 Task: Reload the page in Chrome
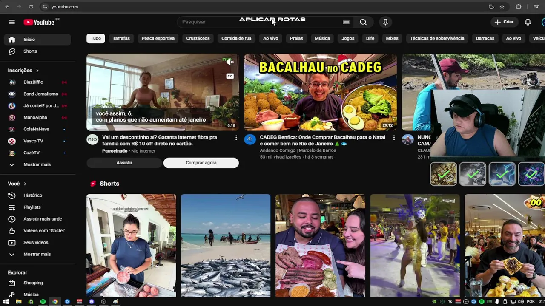[31, 7]
